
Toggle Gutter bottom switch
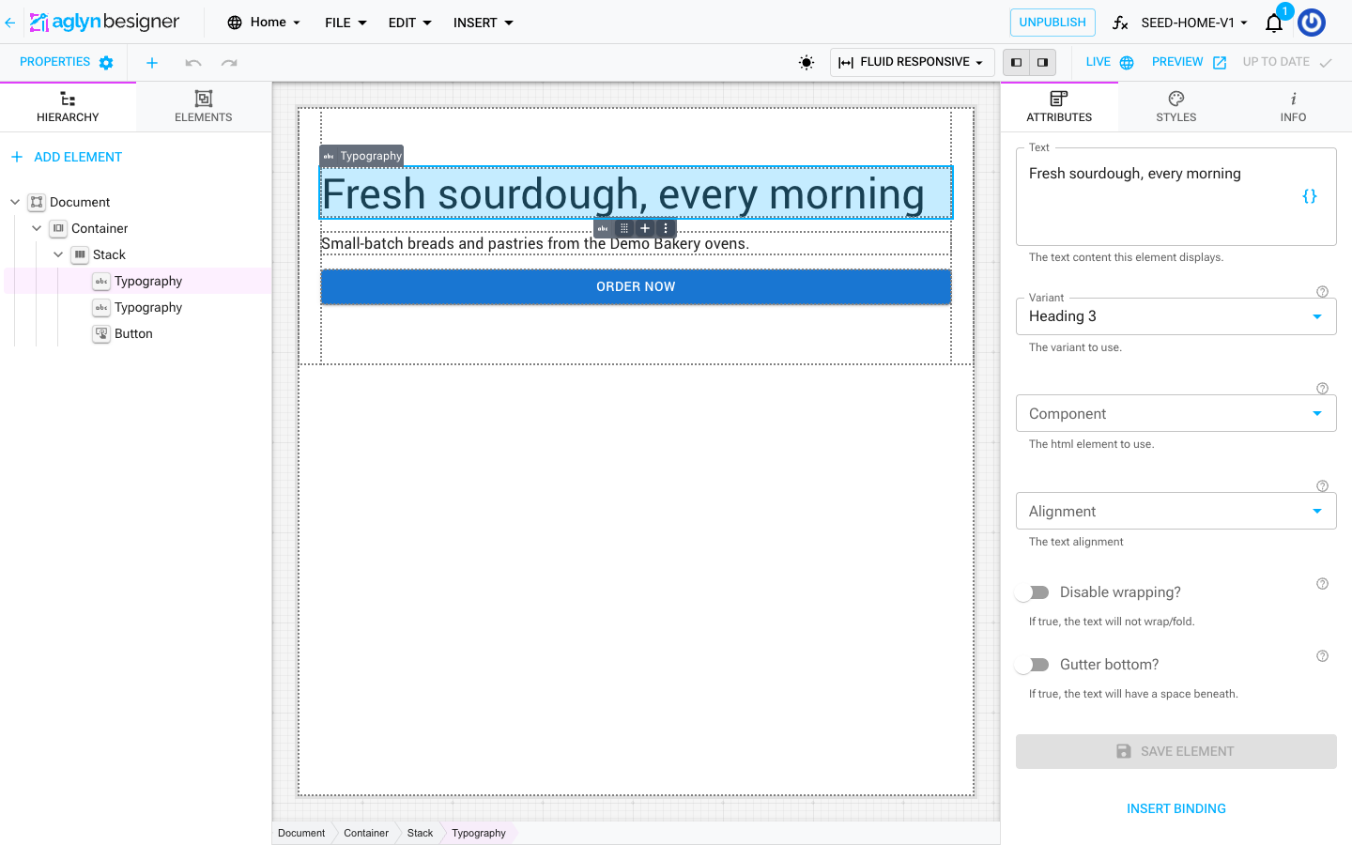click(1032, 665)
